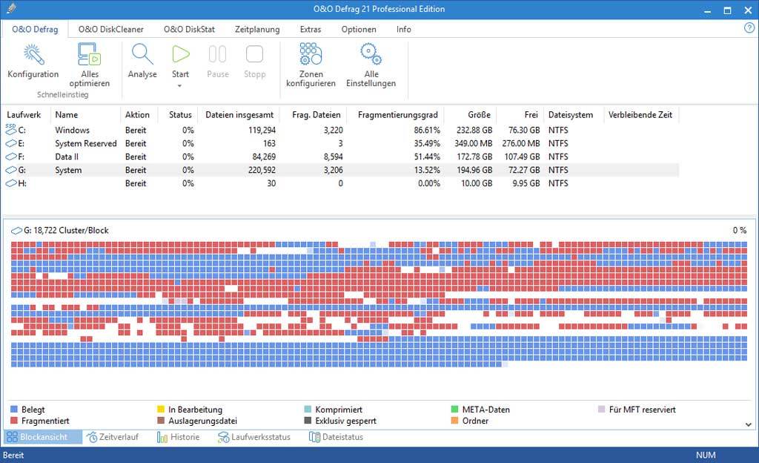This screenshot has width=759, height=463.
Task: Select the F: drive icon
Action: (10, 157)
